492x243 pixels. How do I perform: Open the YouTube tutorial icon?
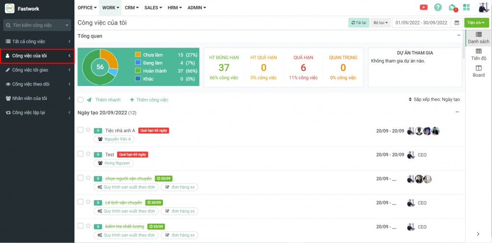[x=423, y=7]
